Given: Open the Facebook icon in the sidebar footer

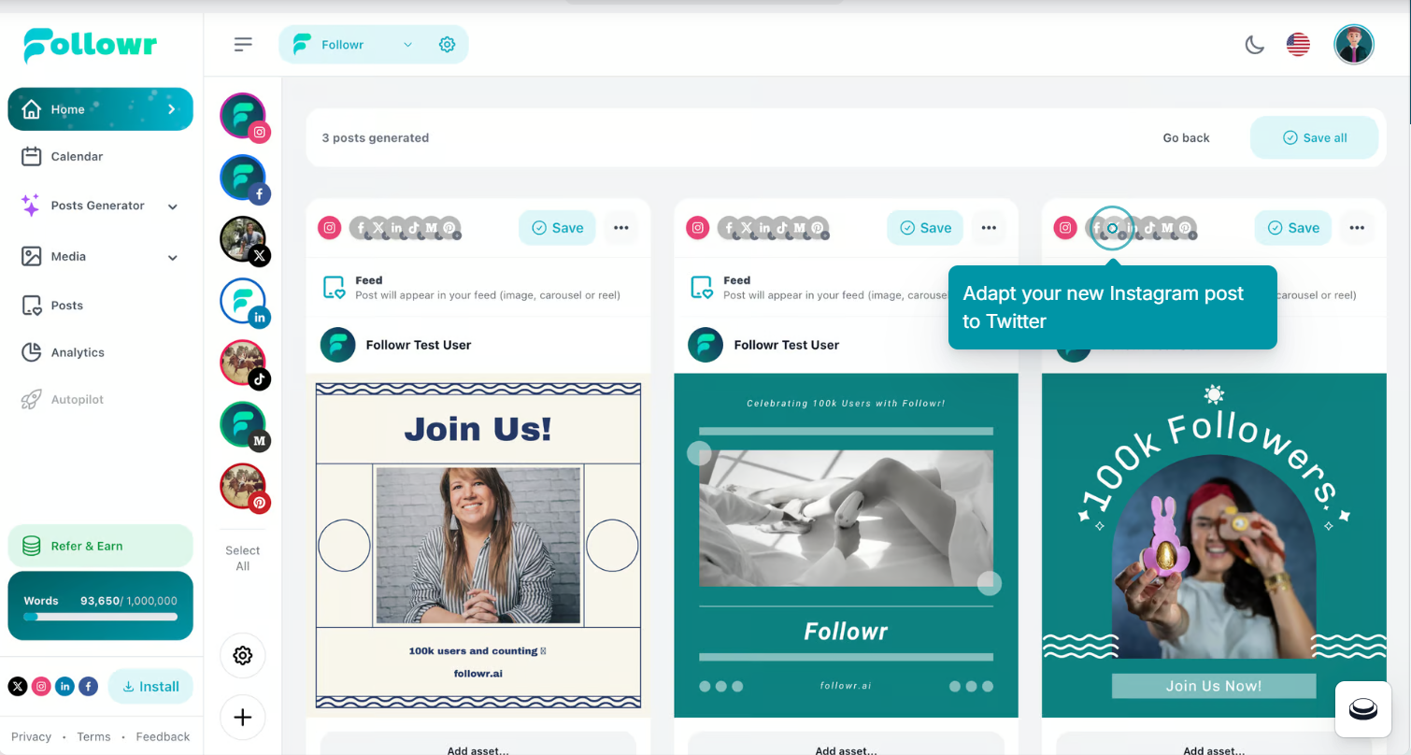Looking at the screenshot, I should [88, 687].
